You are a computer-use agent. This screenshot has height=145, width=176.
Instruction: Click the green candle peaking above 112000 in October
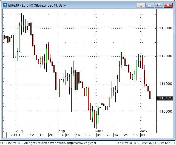pyautogui.click(x=121, y=58)
